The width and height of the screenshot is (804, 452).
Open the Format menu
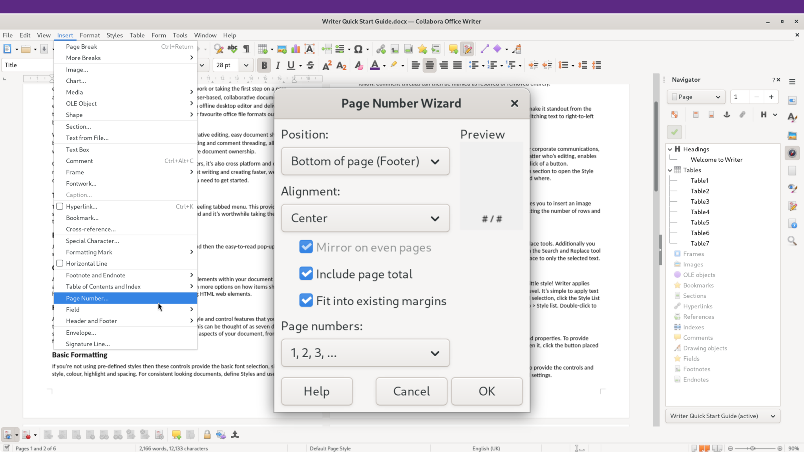pyautogui.click(x=90, y=35)
